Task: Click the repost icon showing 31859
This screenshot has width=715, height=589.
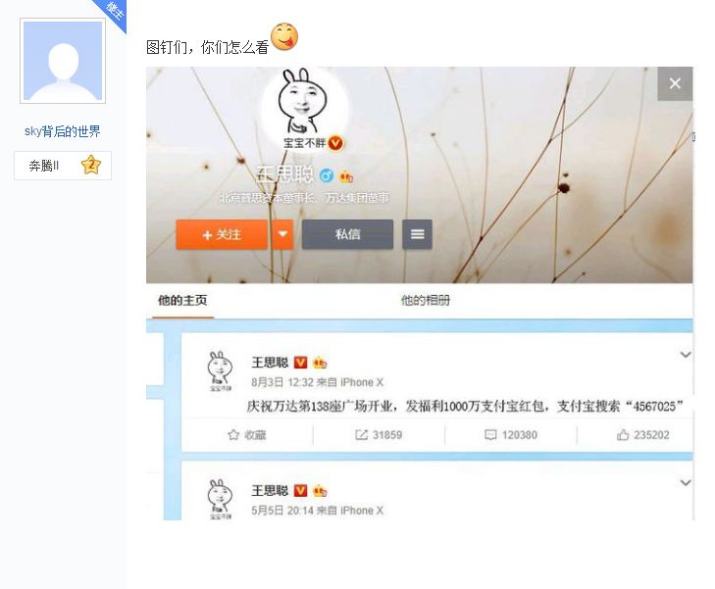Action: 361,434
